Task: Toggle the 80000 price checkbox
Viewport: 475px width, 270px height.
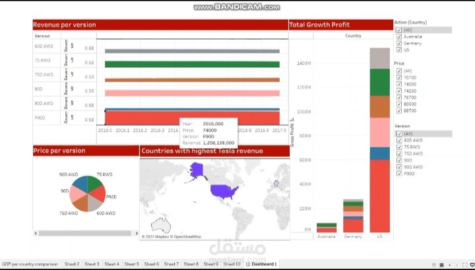Action: [399, 104]
